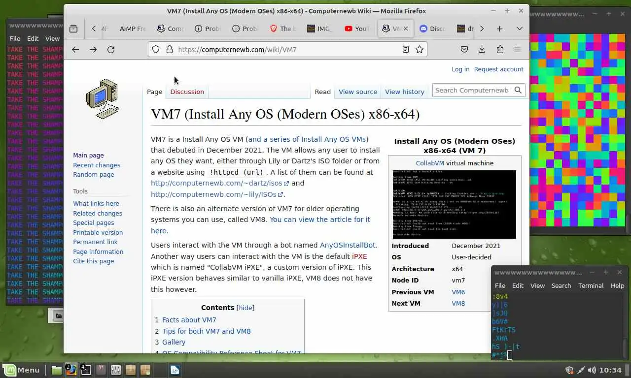Viewport: 631px width, 378px height.
Task: Open the View history tab
Action: 405,92
